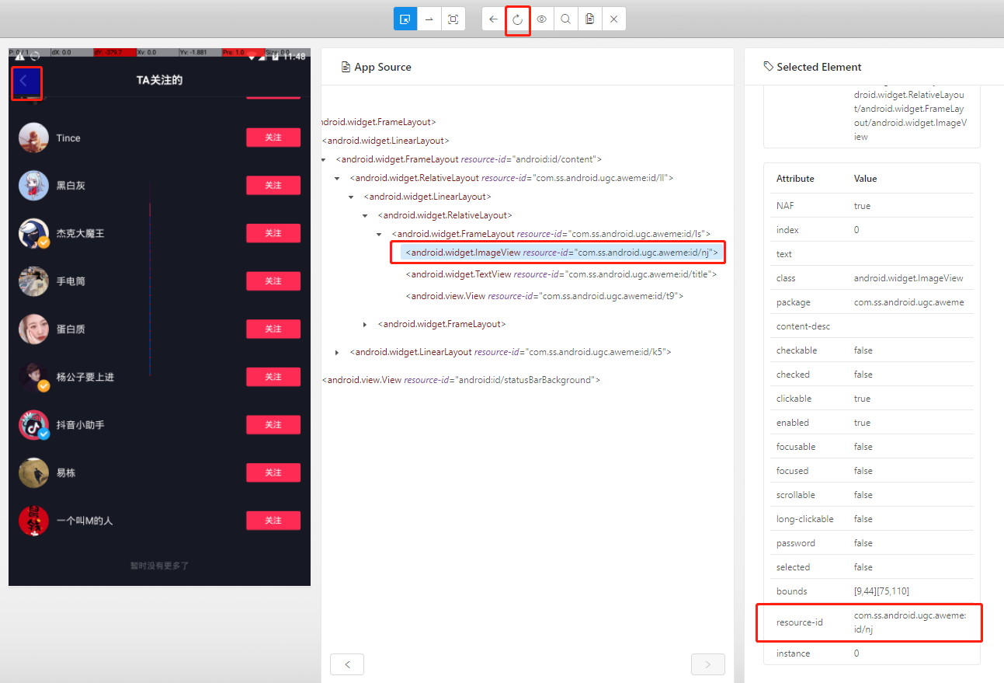The width and height of the screenshot is (1004, 683).
Task: Refresh source and screenshot icon
Action: pyautogui.click(x=518, y=19)
